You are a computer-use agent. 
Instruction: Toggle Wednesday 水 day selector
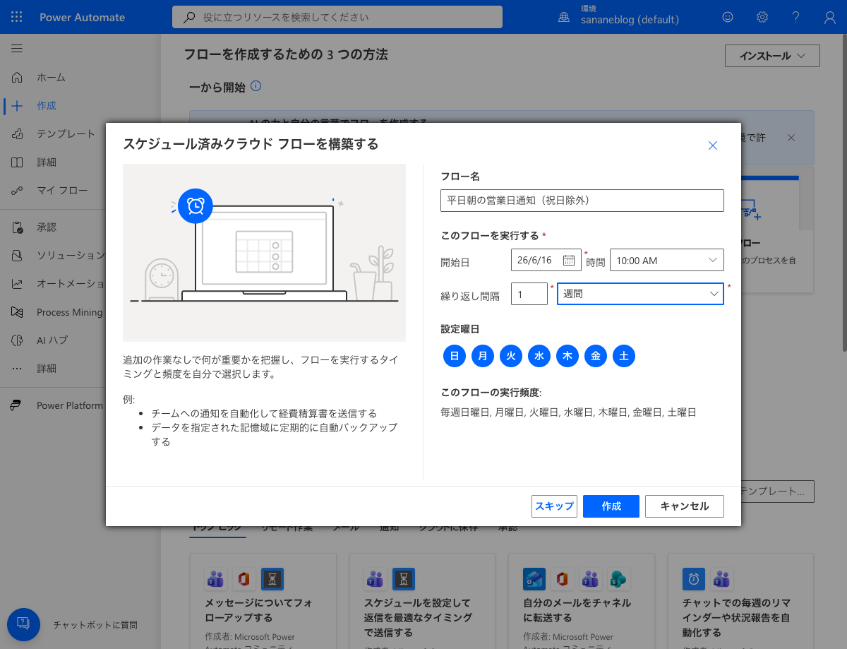pyautogui.click(x=539, y=356)
